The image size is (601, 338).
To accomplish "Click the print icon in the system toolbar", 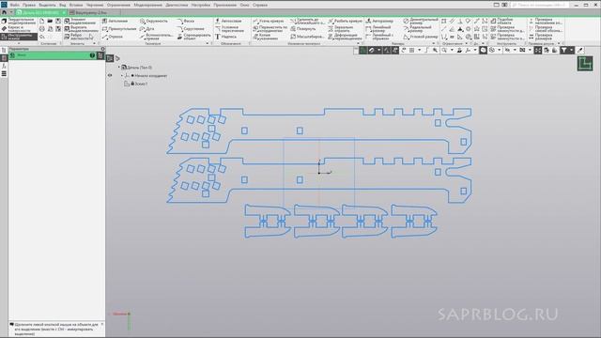I will click(42, 29).
